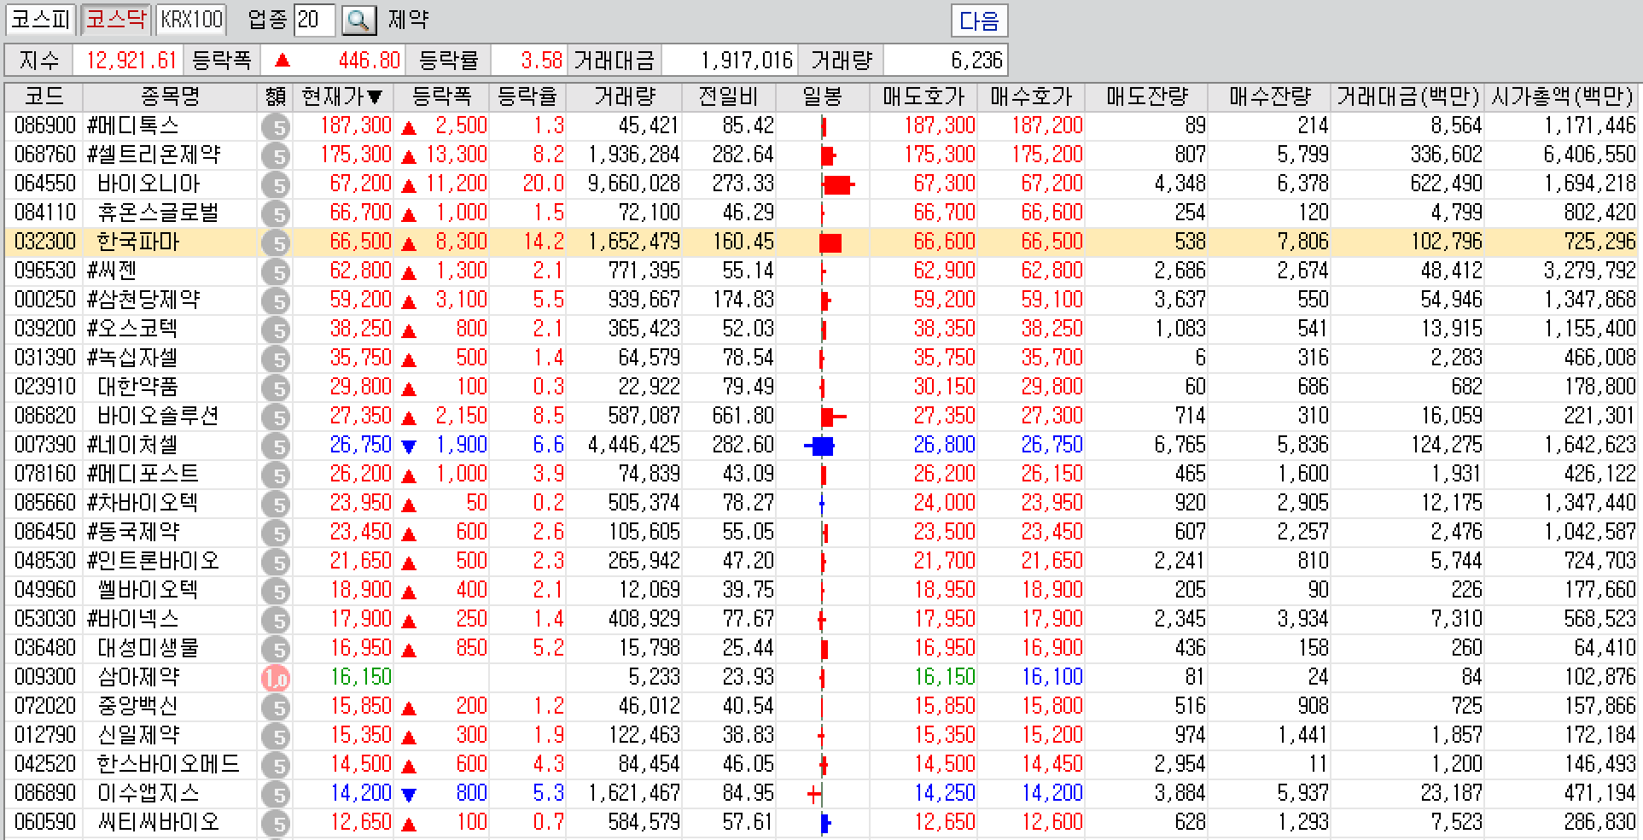
Task: Click the margin icon in 네이처셀 row
Action: pyautogui.click(x=276, y=446)
